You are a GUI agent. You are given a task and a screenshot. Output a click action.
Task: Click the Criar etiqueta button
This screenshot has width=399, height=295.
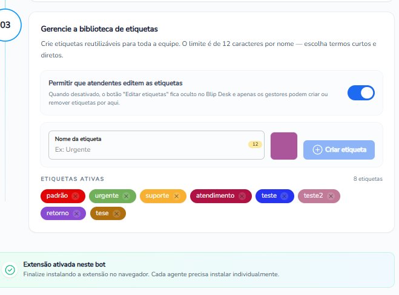[x=339, y=150]
